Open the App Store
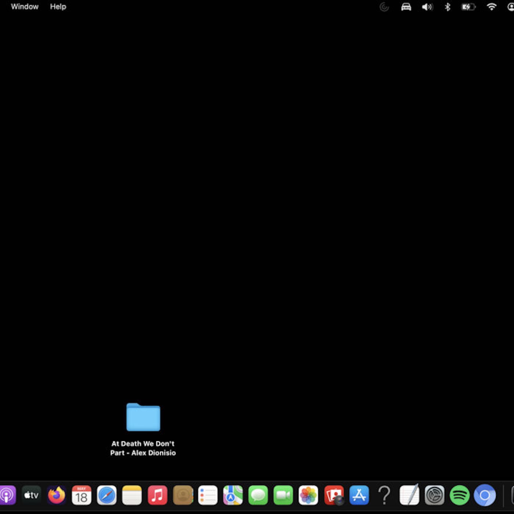 [x=359, y=495]
